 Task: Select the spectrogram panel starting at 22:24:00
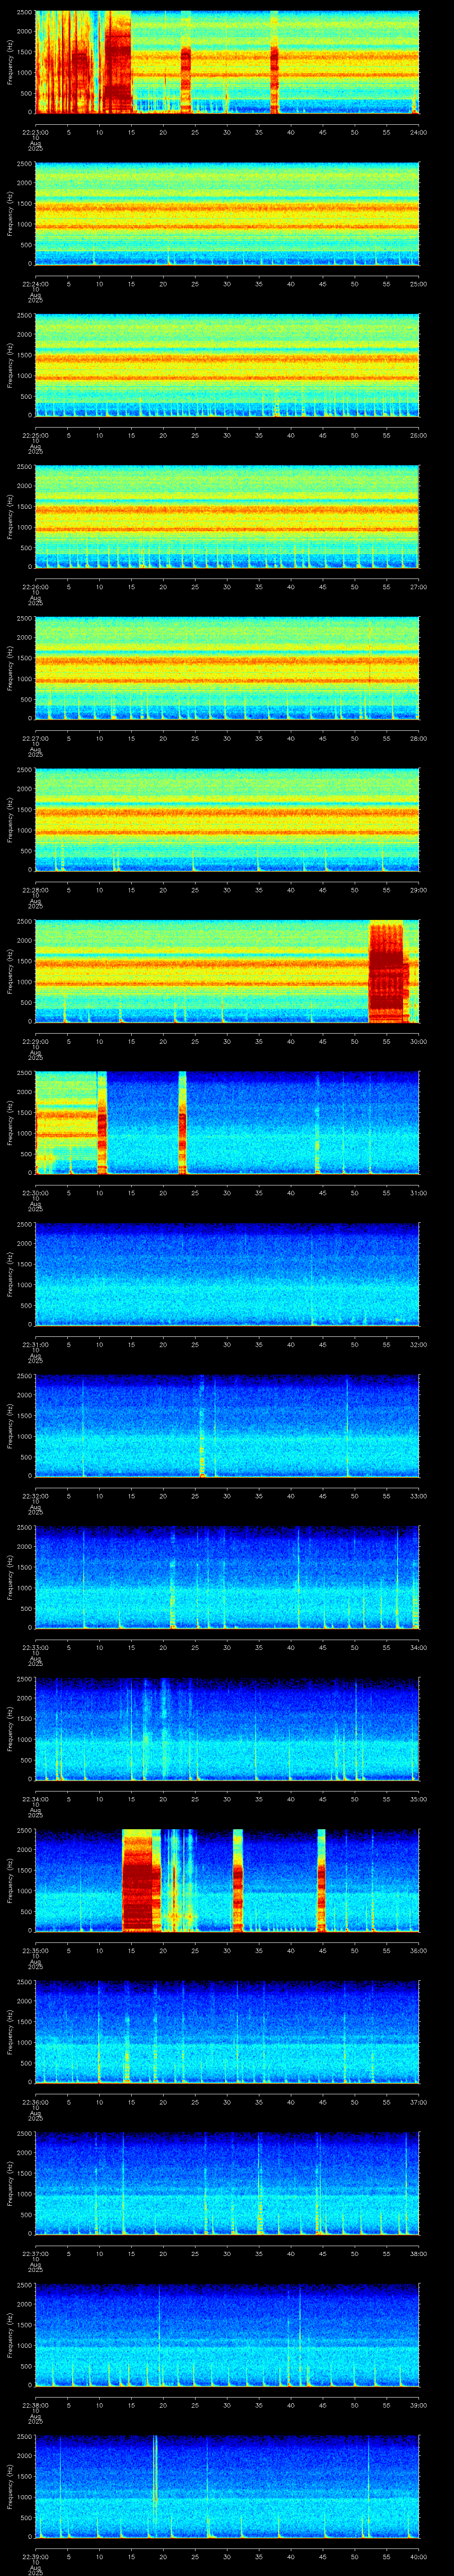tap(227, 214)
